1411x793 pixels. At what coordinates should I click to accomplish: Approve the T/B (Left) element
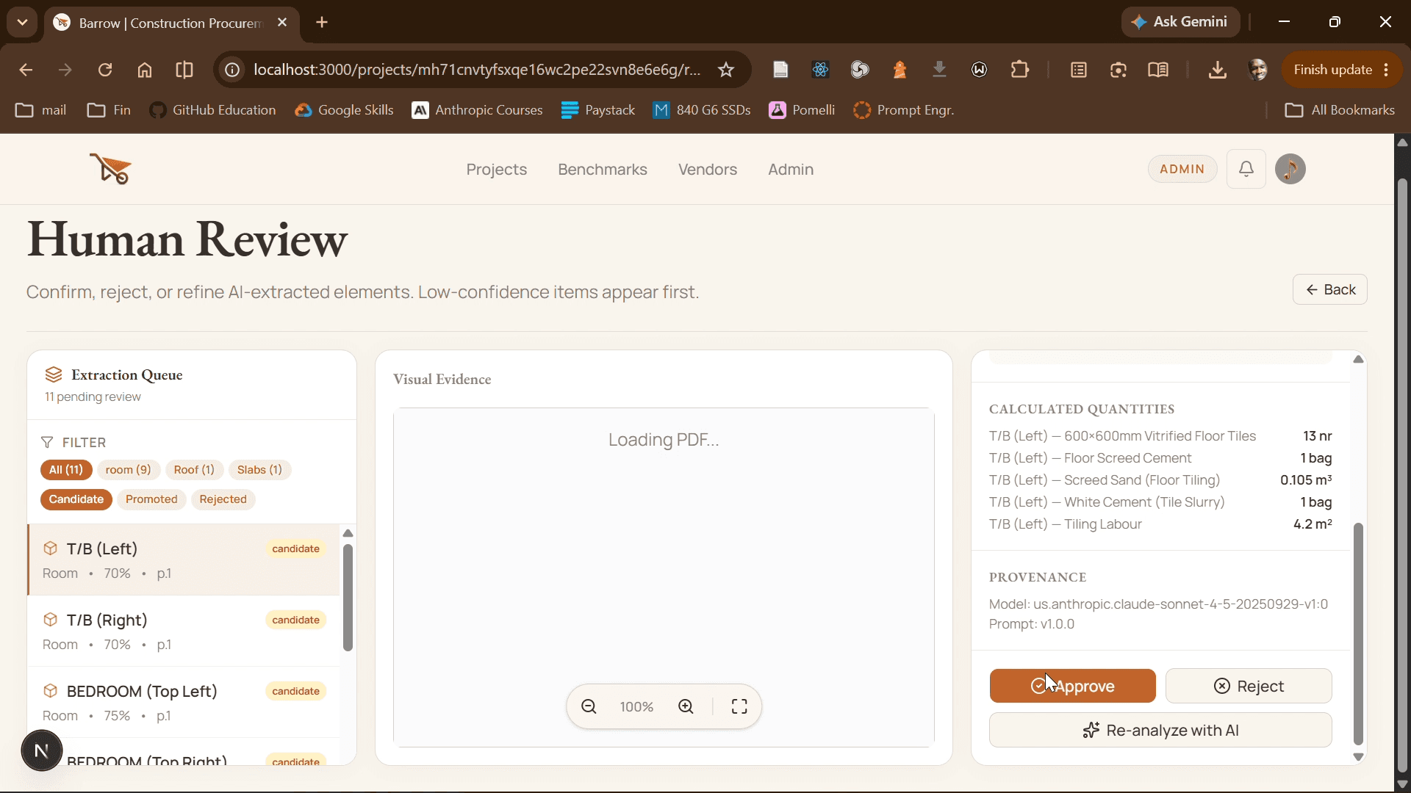point(1072,686)
